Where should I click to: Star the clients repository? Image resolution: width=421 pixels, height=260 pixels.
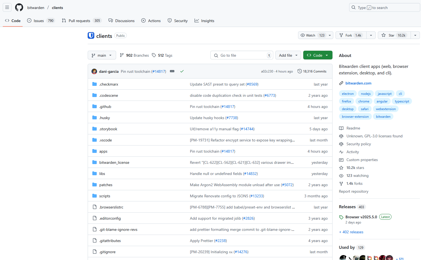394,35
